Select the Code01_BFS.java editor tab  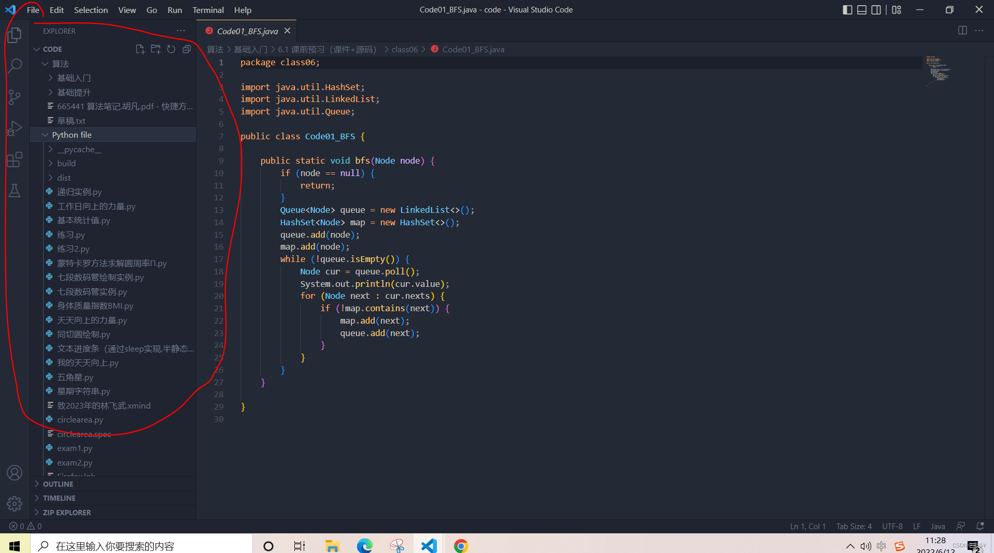coord(247,31)
